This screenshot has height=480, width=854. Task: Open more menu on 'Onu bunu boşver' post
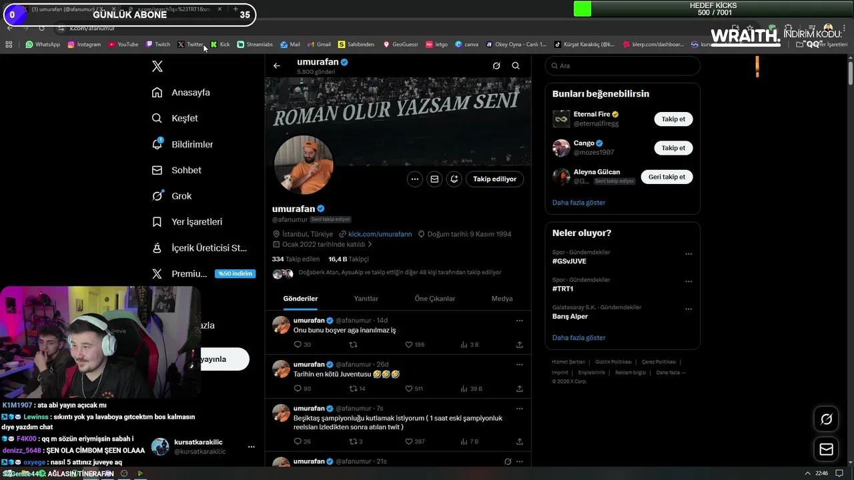pyautogui.click(x=519, y=321)
